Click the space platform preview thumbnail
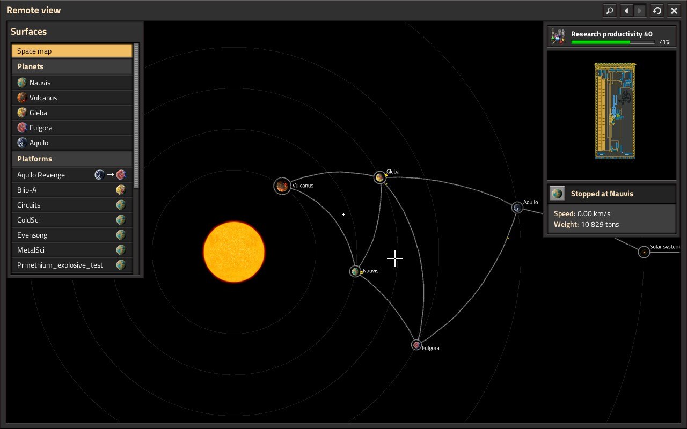 [x=612, y=115]
